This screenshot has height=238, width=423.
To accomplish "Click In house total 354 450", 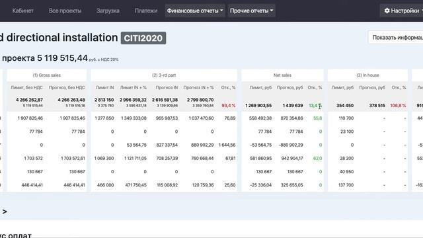I will pyautogui.click(x=345, y=106).
